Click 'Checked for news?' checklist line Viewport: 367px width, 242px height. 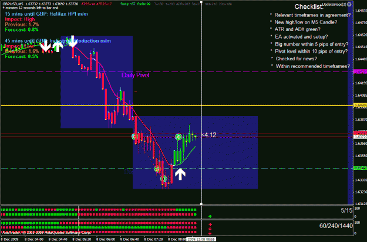point(297,59)
